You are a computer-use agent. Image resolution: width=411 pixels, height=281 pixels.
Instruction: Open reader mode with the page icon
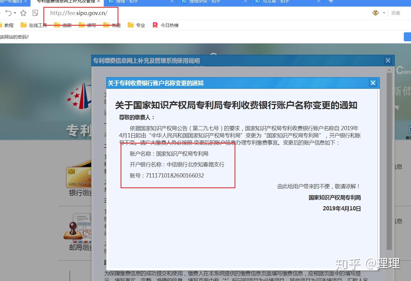pos(35,13)
